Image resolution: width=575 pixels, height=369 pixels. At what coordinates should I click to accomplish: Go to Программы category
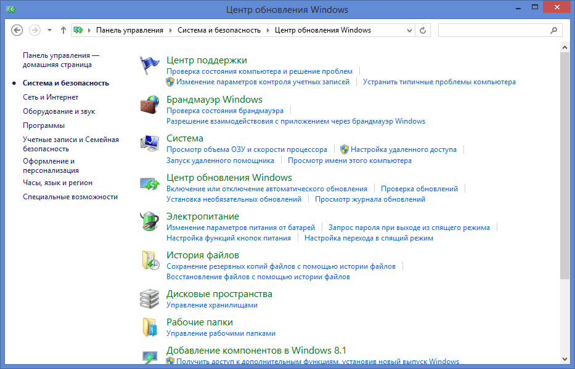[44, 125]
